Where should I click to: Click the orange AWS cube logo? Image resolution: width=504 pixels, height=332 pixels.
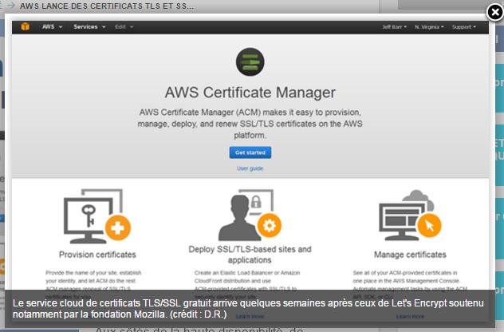coord(25,26)
